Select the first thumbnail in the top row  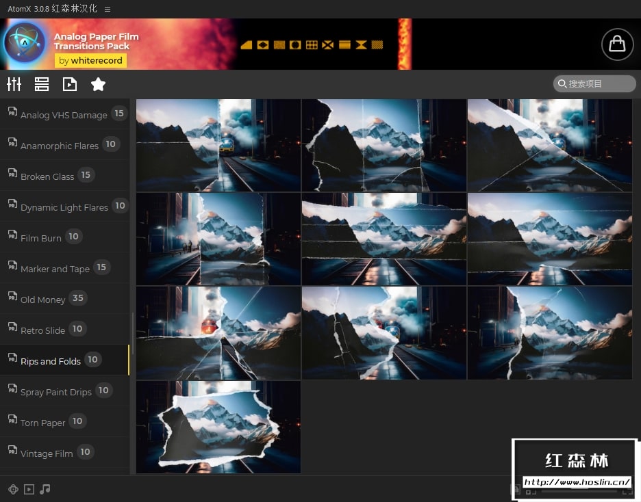[x=218, y=145]
